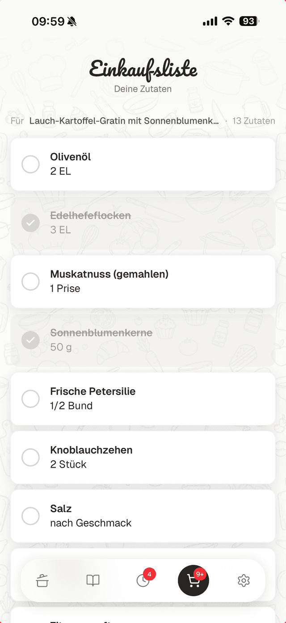286x623 pixels.
Task: Tap the Deine Zutaten subtitle
Action: (x=143, y=89)
